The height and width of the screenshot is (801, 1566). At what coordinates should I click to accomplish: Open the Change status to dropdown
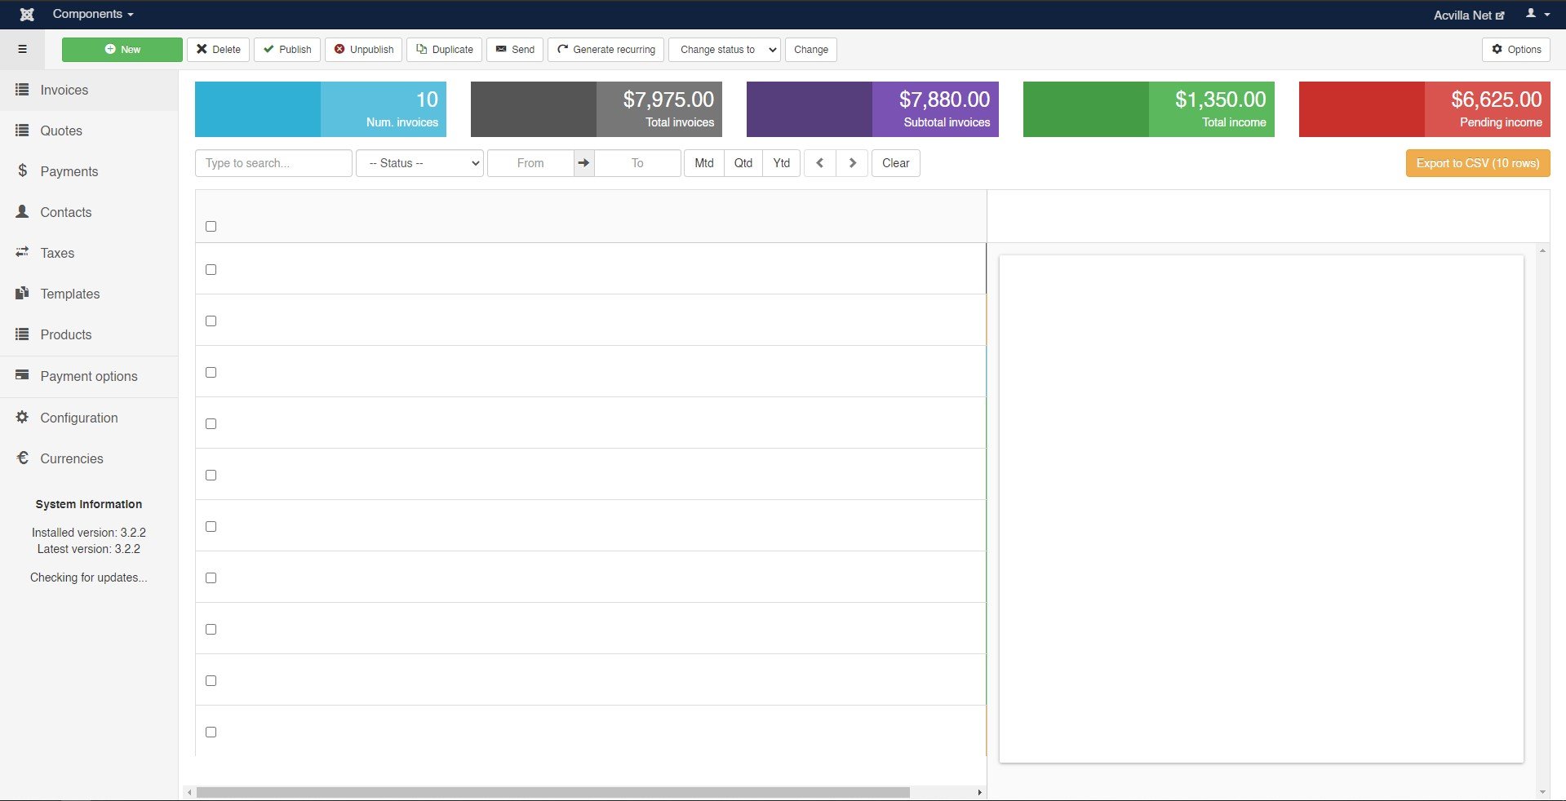click(723, 49)
